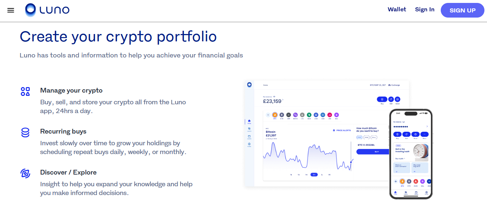
Task: Open the hamburger navigation menu
Action: click(11, 10)
